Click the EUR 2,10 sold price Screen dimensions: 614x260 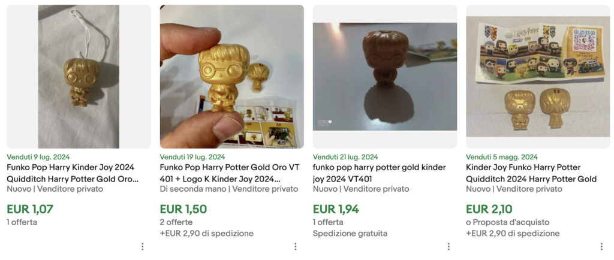point(489,209)
